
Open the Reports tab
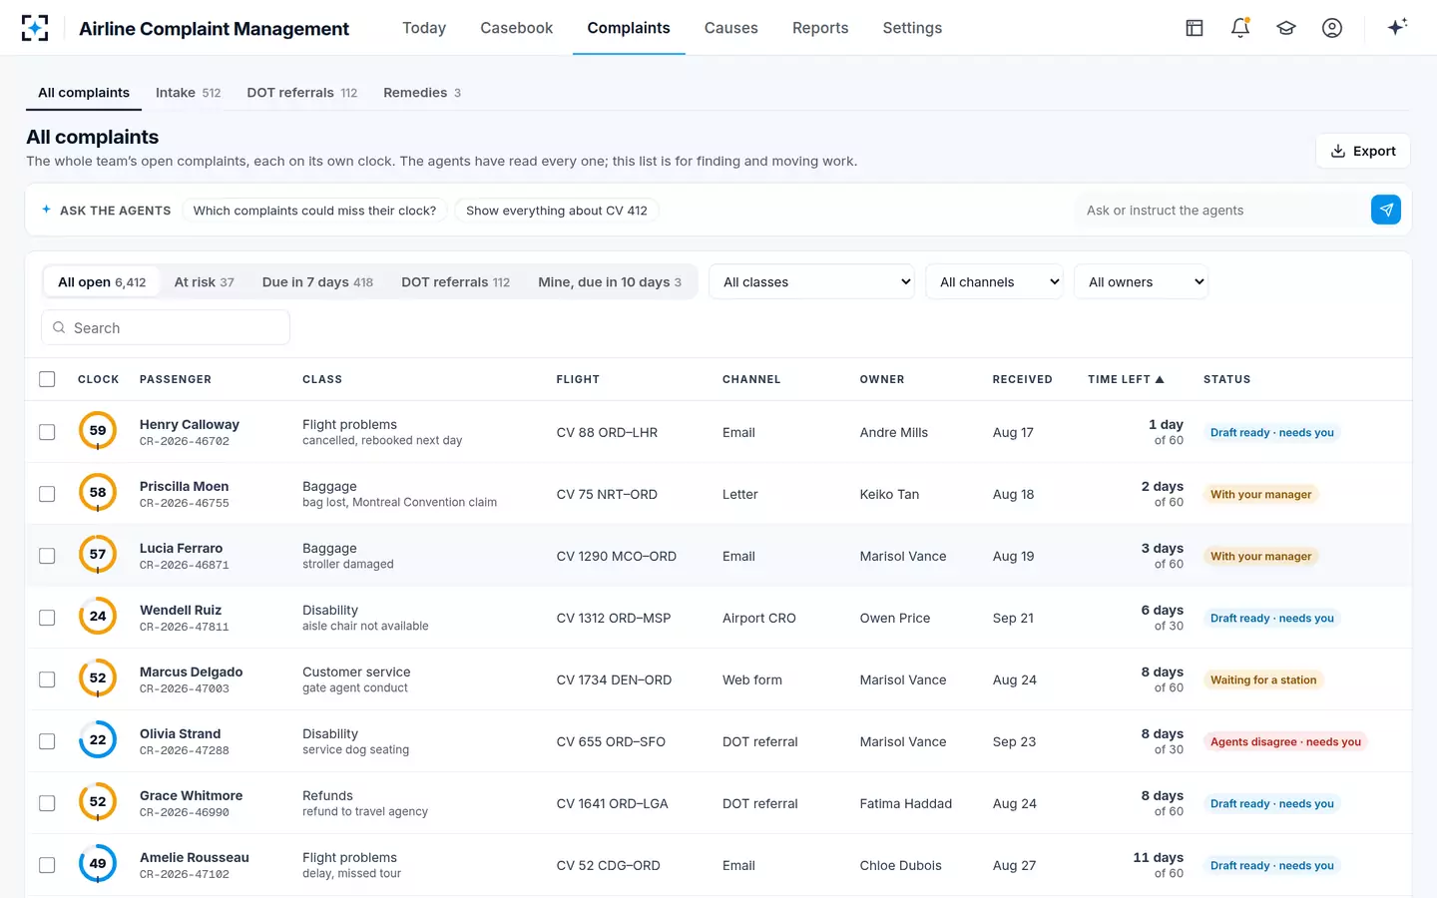click(820, 28)
